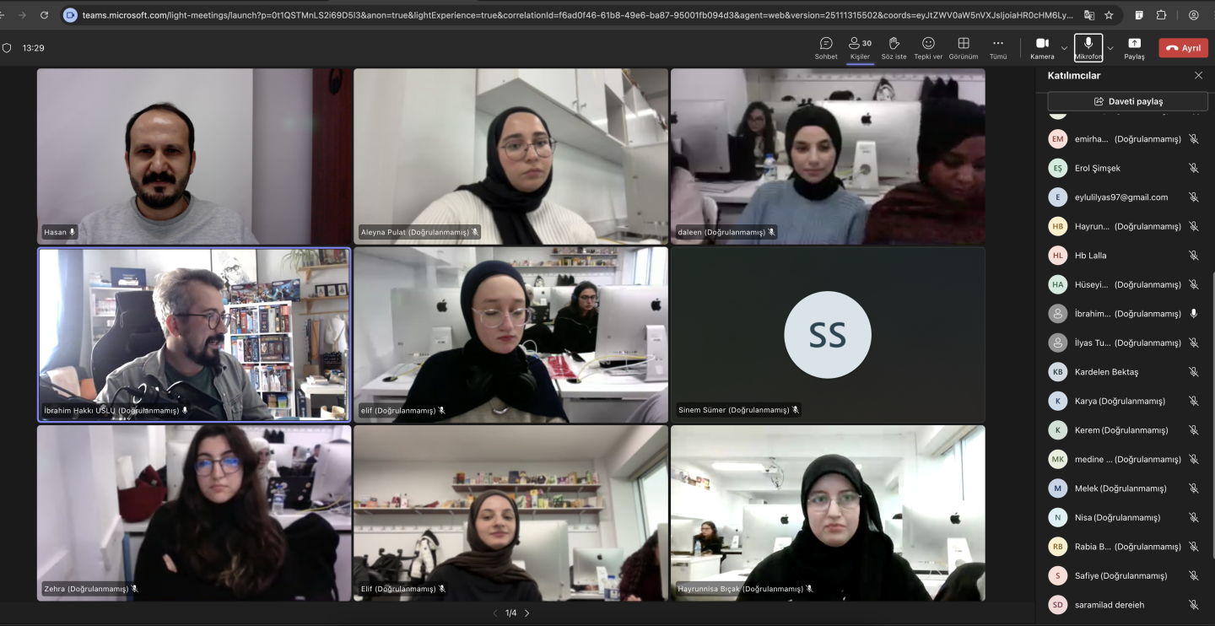Toggle the Kamera on or off
The image size is (1215, 626).
coord(1042,48)
